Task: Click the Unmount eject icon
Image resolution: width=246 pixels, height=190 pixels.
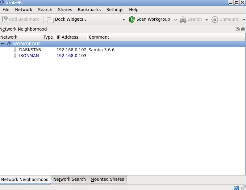Action: click(x=215, y=19)
